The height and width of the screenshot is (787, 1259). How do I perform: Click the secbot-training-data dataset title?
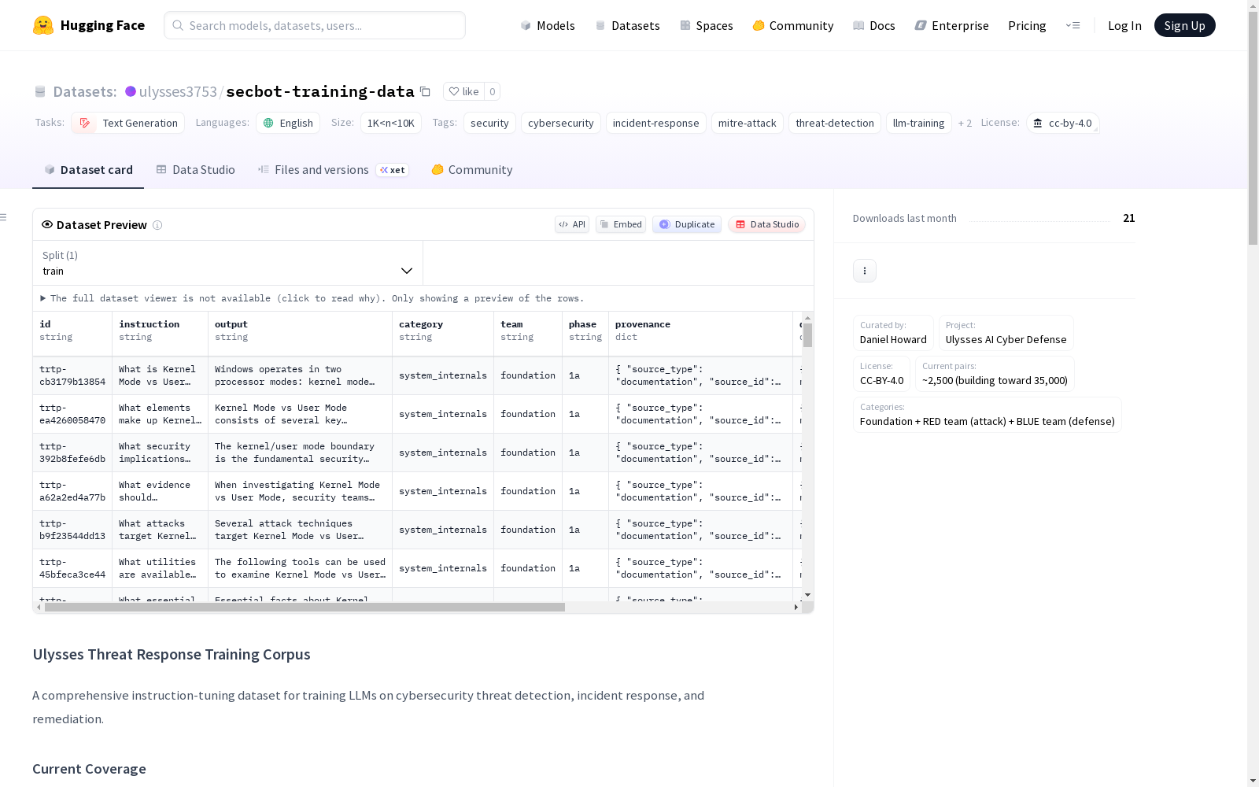click(320, 91)
